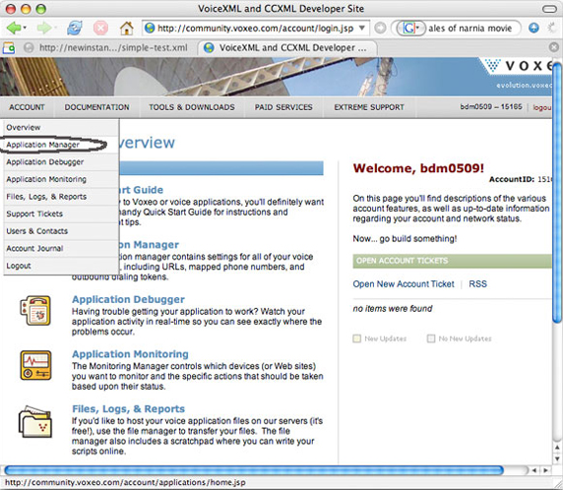Viewport: 563px width, 490px height.
Task: Choose Application Manager from the dropdown menu
Action: click(61, 145)
